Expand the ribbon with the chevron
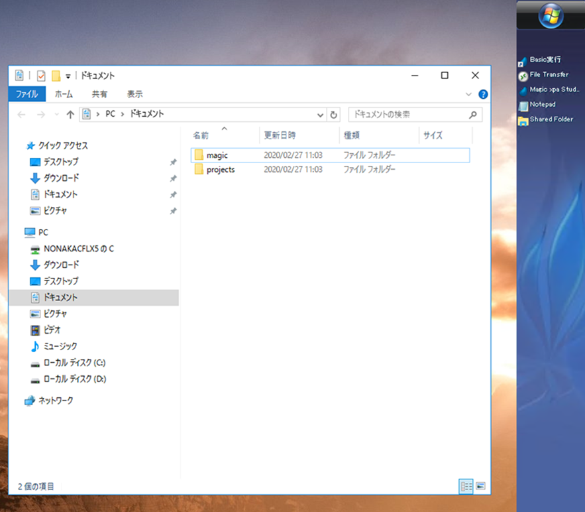The image size is (585, 512). (x=469, y=94)
